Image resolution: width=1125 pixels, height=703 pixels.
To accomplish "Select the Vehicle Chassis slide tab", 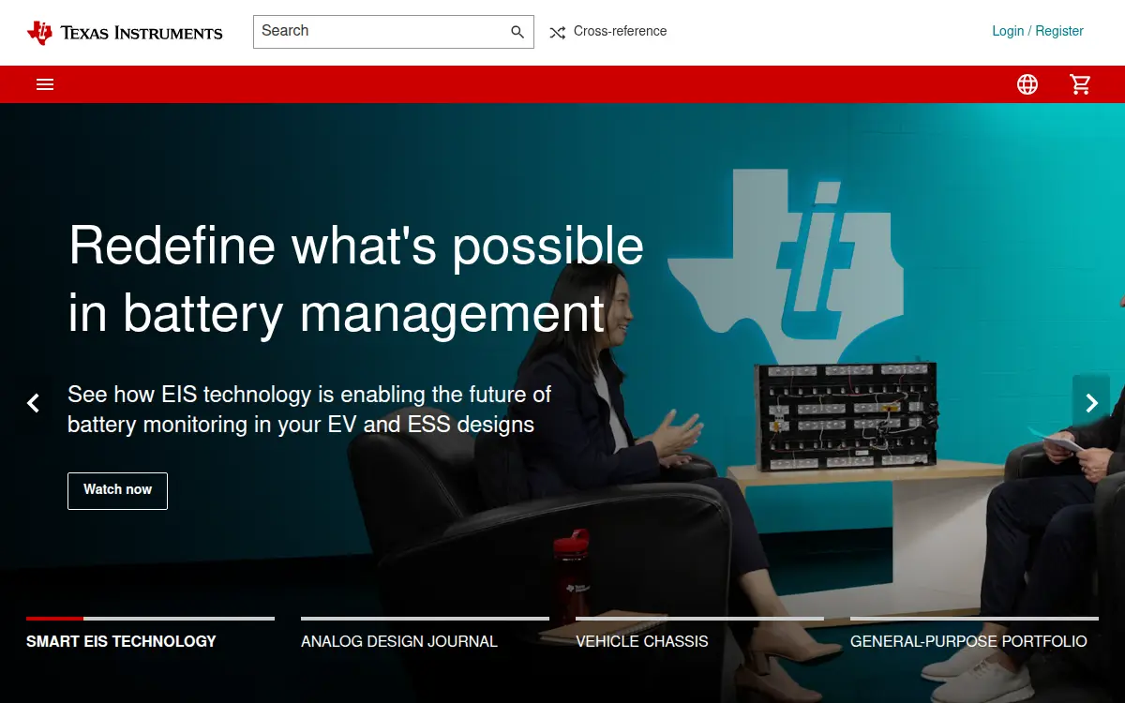I will click(642, 642).
